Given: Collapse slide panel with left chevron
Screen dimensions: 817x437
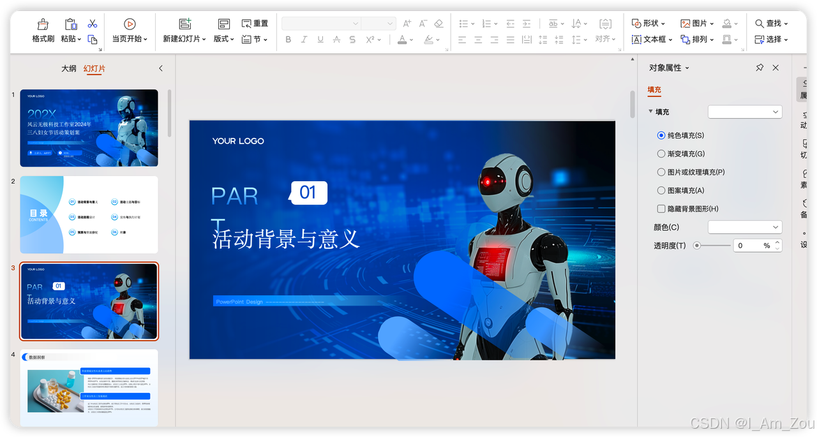Looking at the screenshot, I should point(161,68).
